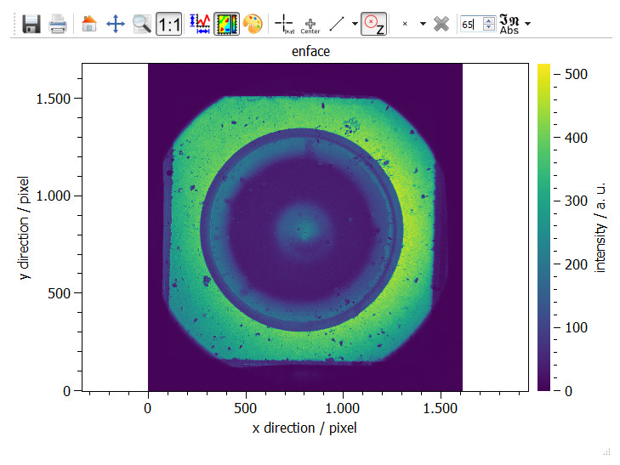Expand the line tool dropdown arrow
The width and height of the screenshot is (620, 465).
[355, 24]
